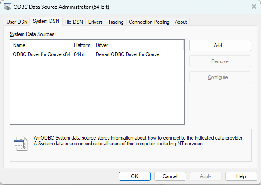Viewport: 261px width, 187px height.
Task: Select the ODBC Driver for Oracle x64 entry
Action: click(41, 54)
